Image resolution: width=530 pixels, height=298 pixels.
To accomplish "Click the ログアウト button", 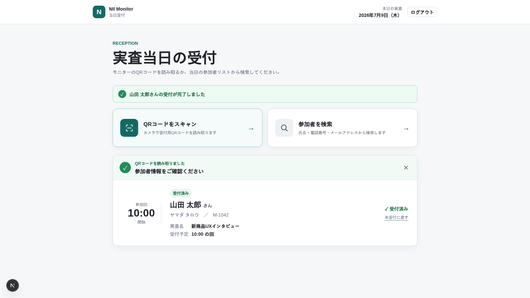I will (422, 12).
